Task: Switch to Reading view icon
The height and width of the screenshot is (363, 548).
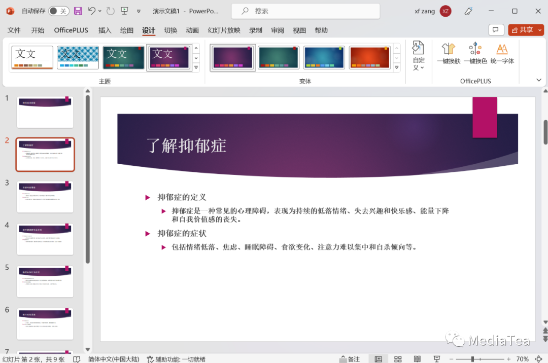Action: (417, 359)
